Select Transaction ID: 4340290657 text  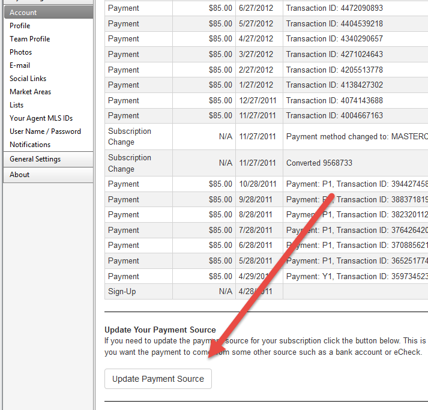(334, 39)
